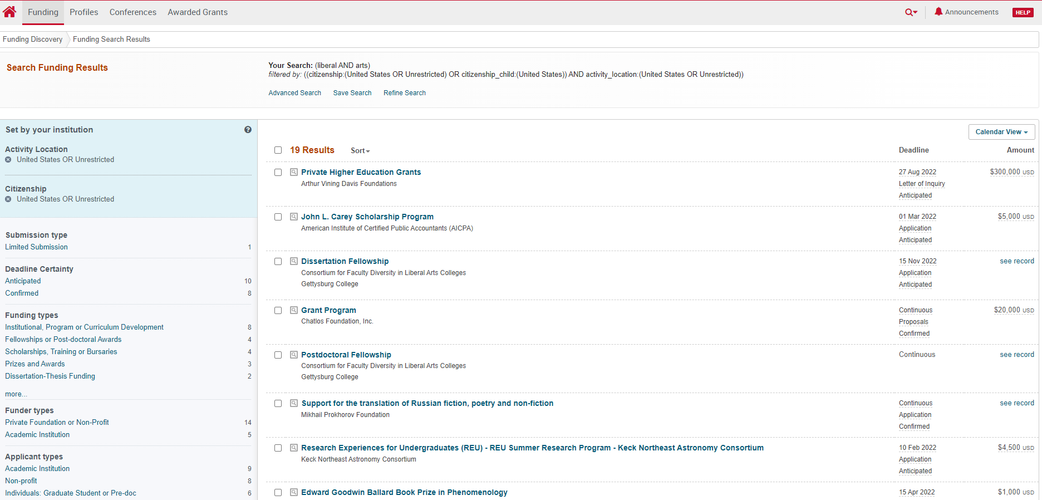
Task: Expand more funding types with the more... link
Action: click(16, 394)
